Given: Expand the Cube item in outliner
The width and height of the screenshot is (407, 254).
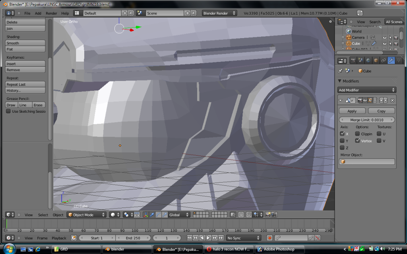Looking at the screenshot, I should point(343,44).
